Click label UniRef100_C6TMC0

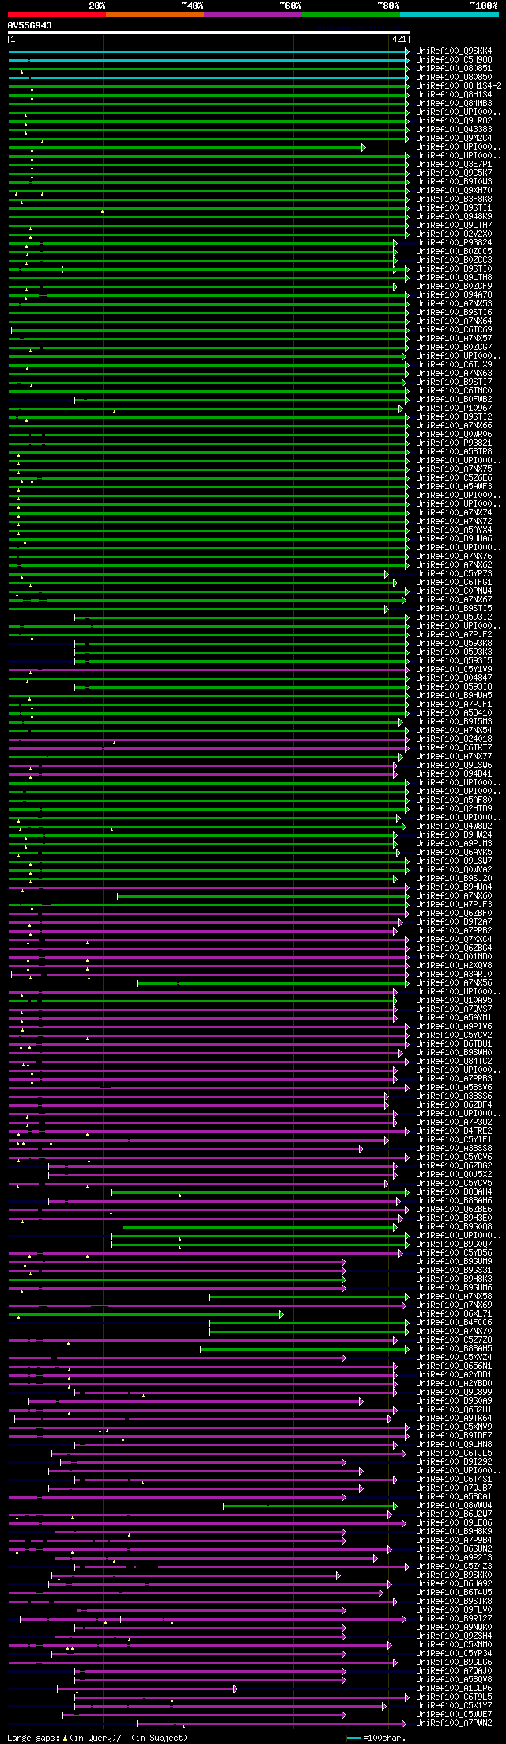point(454,390)
